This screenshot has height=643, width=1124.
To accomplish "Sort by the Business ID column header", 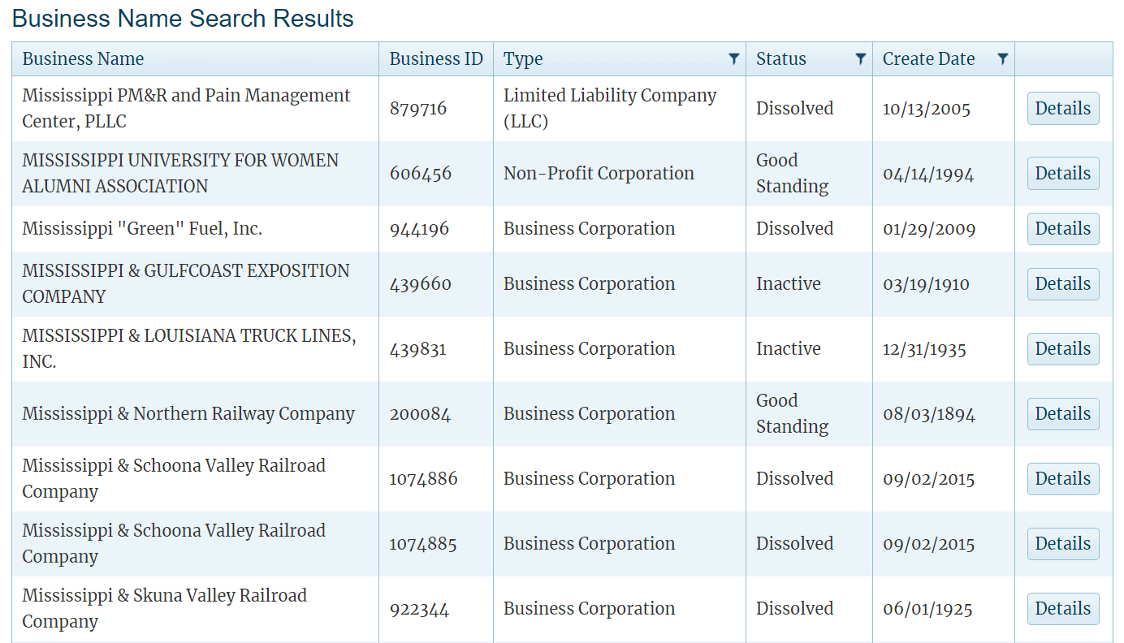I will coord(435,59).
